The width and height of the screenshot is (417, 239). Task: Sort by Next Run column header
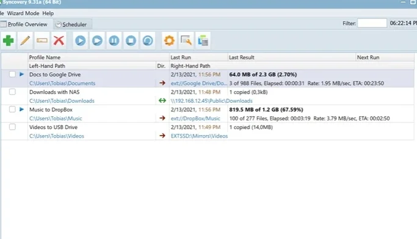[385, 57]
